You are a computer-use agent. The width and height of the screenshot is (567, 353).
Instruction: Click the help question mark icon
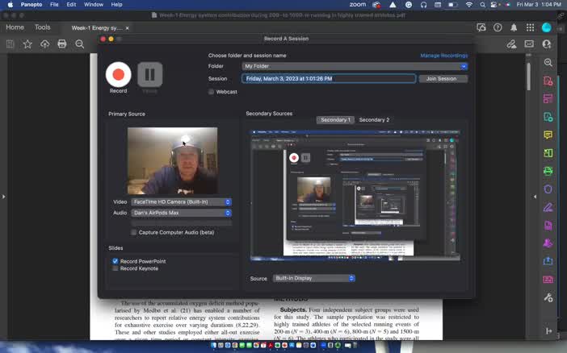(x=498, y=27)
